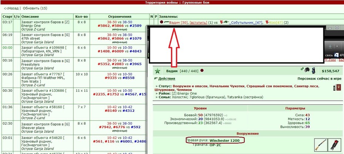The image size is (344, 154).
Task: Click status Санитар леса
Action: (306, 86)
